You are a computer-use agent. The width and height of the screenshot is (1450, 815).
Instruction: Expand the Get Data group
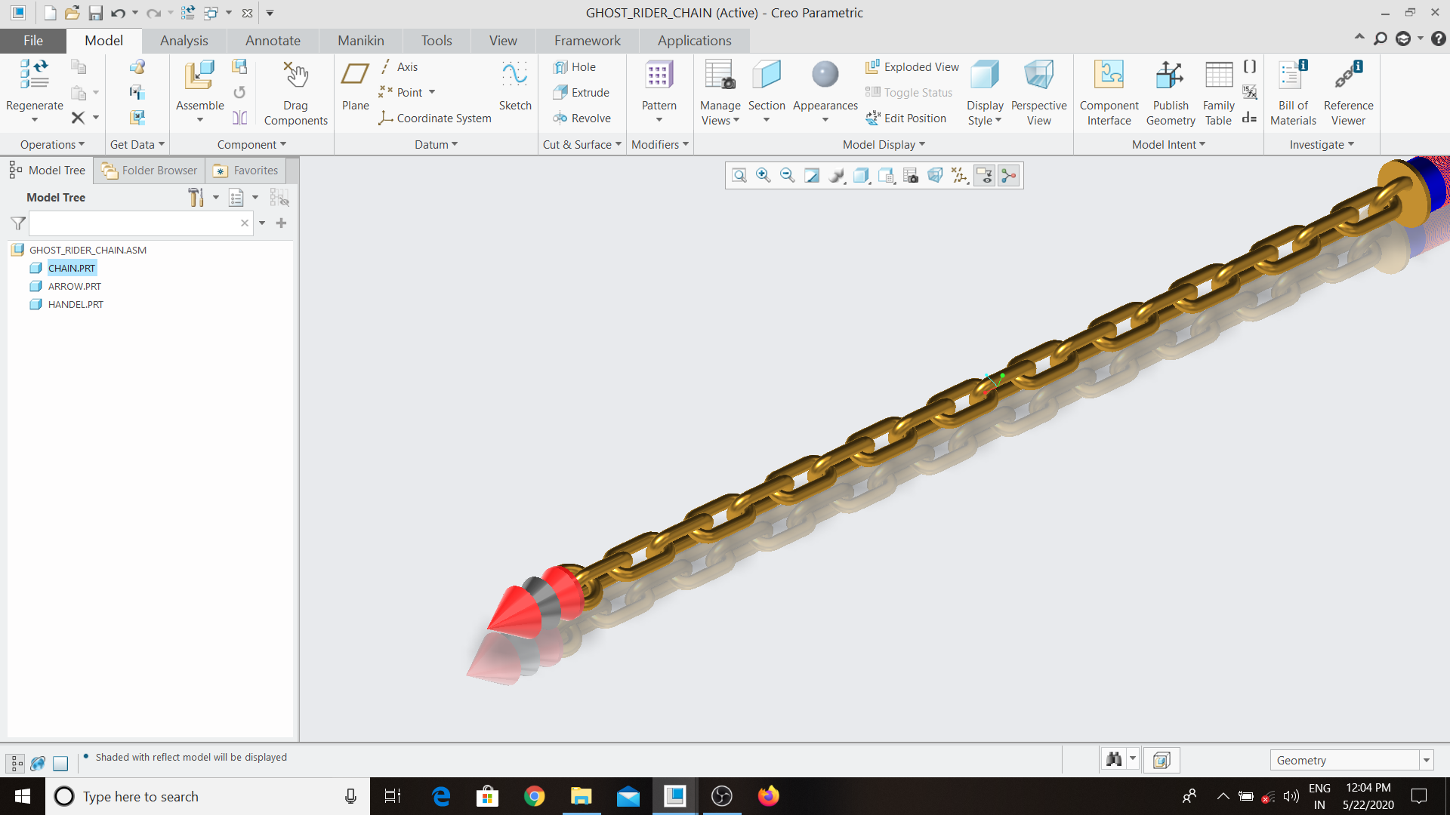pyautogui.click(x=137, y=144)
